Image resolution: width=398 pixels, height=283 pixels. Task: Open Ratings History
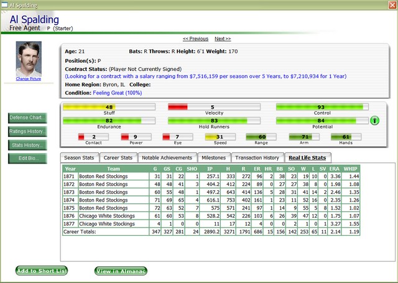[27, 131]
